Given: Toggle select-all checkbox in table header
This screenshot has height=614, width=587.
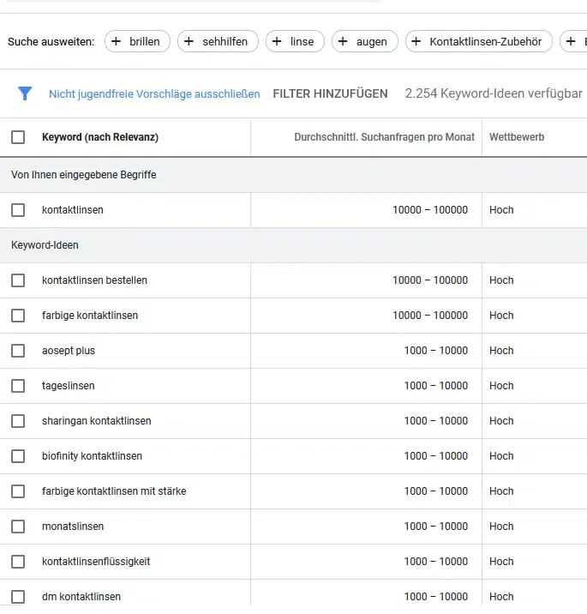Looking at the screenshot, I should [x=18, y=137].
